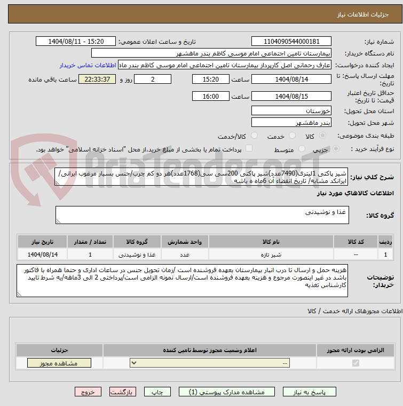Click the جزئیات اطلاعات نیاز page title

[362, 14]
